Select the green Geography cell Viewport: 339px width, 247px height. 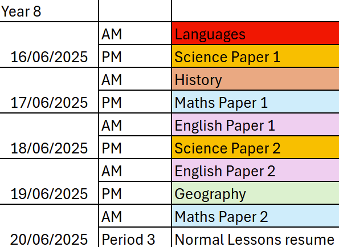[x=255, y=193]
